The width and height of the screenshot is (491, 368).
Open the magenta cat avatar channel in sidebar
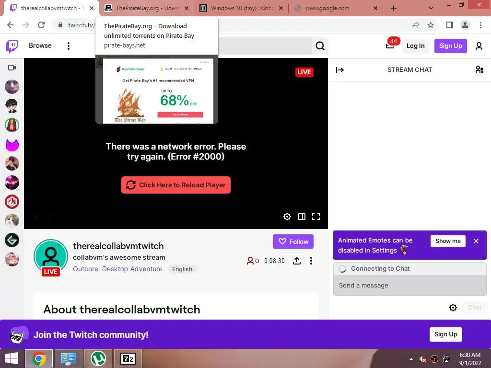coord(12,144)
